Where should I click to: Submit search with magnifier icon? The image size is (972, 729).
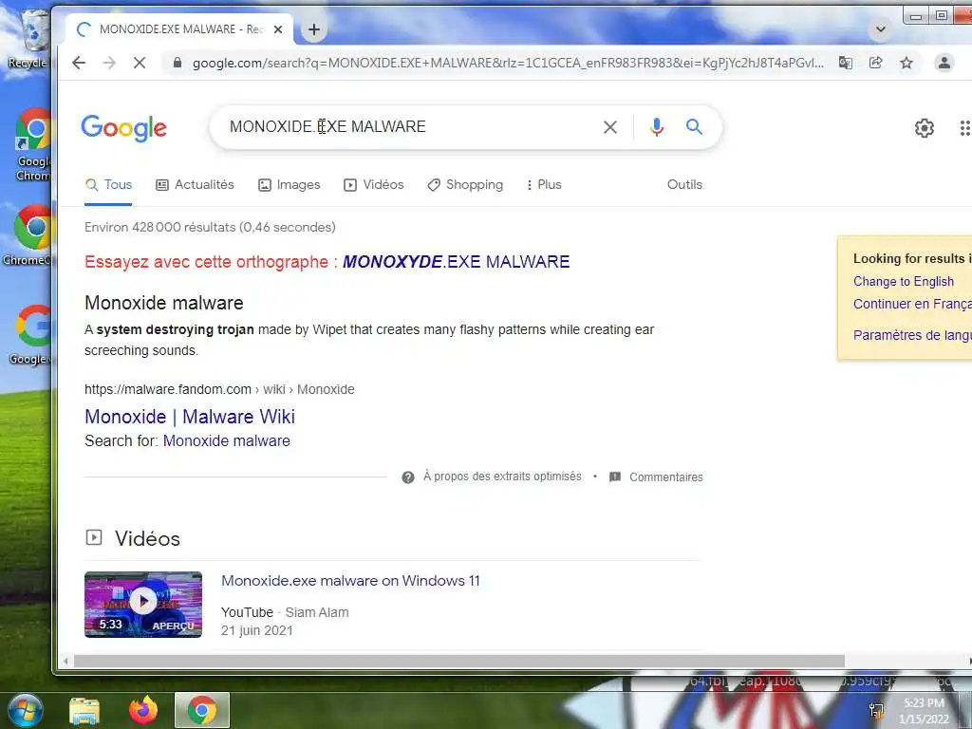pos(694,127)
